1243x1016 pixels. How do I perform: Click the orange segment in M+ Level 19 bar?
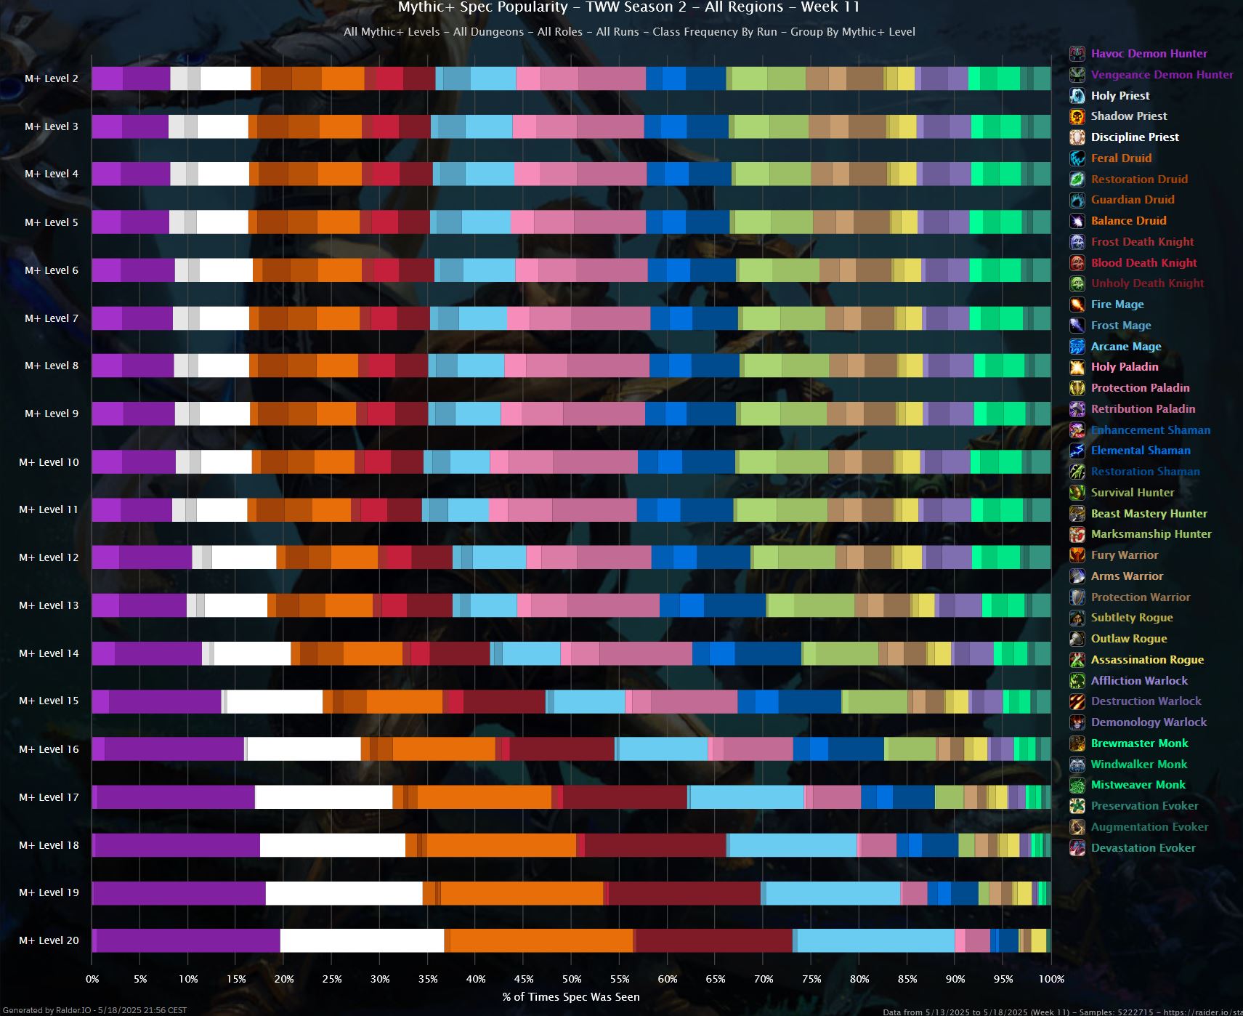pos(522,893)
